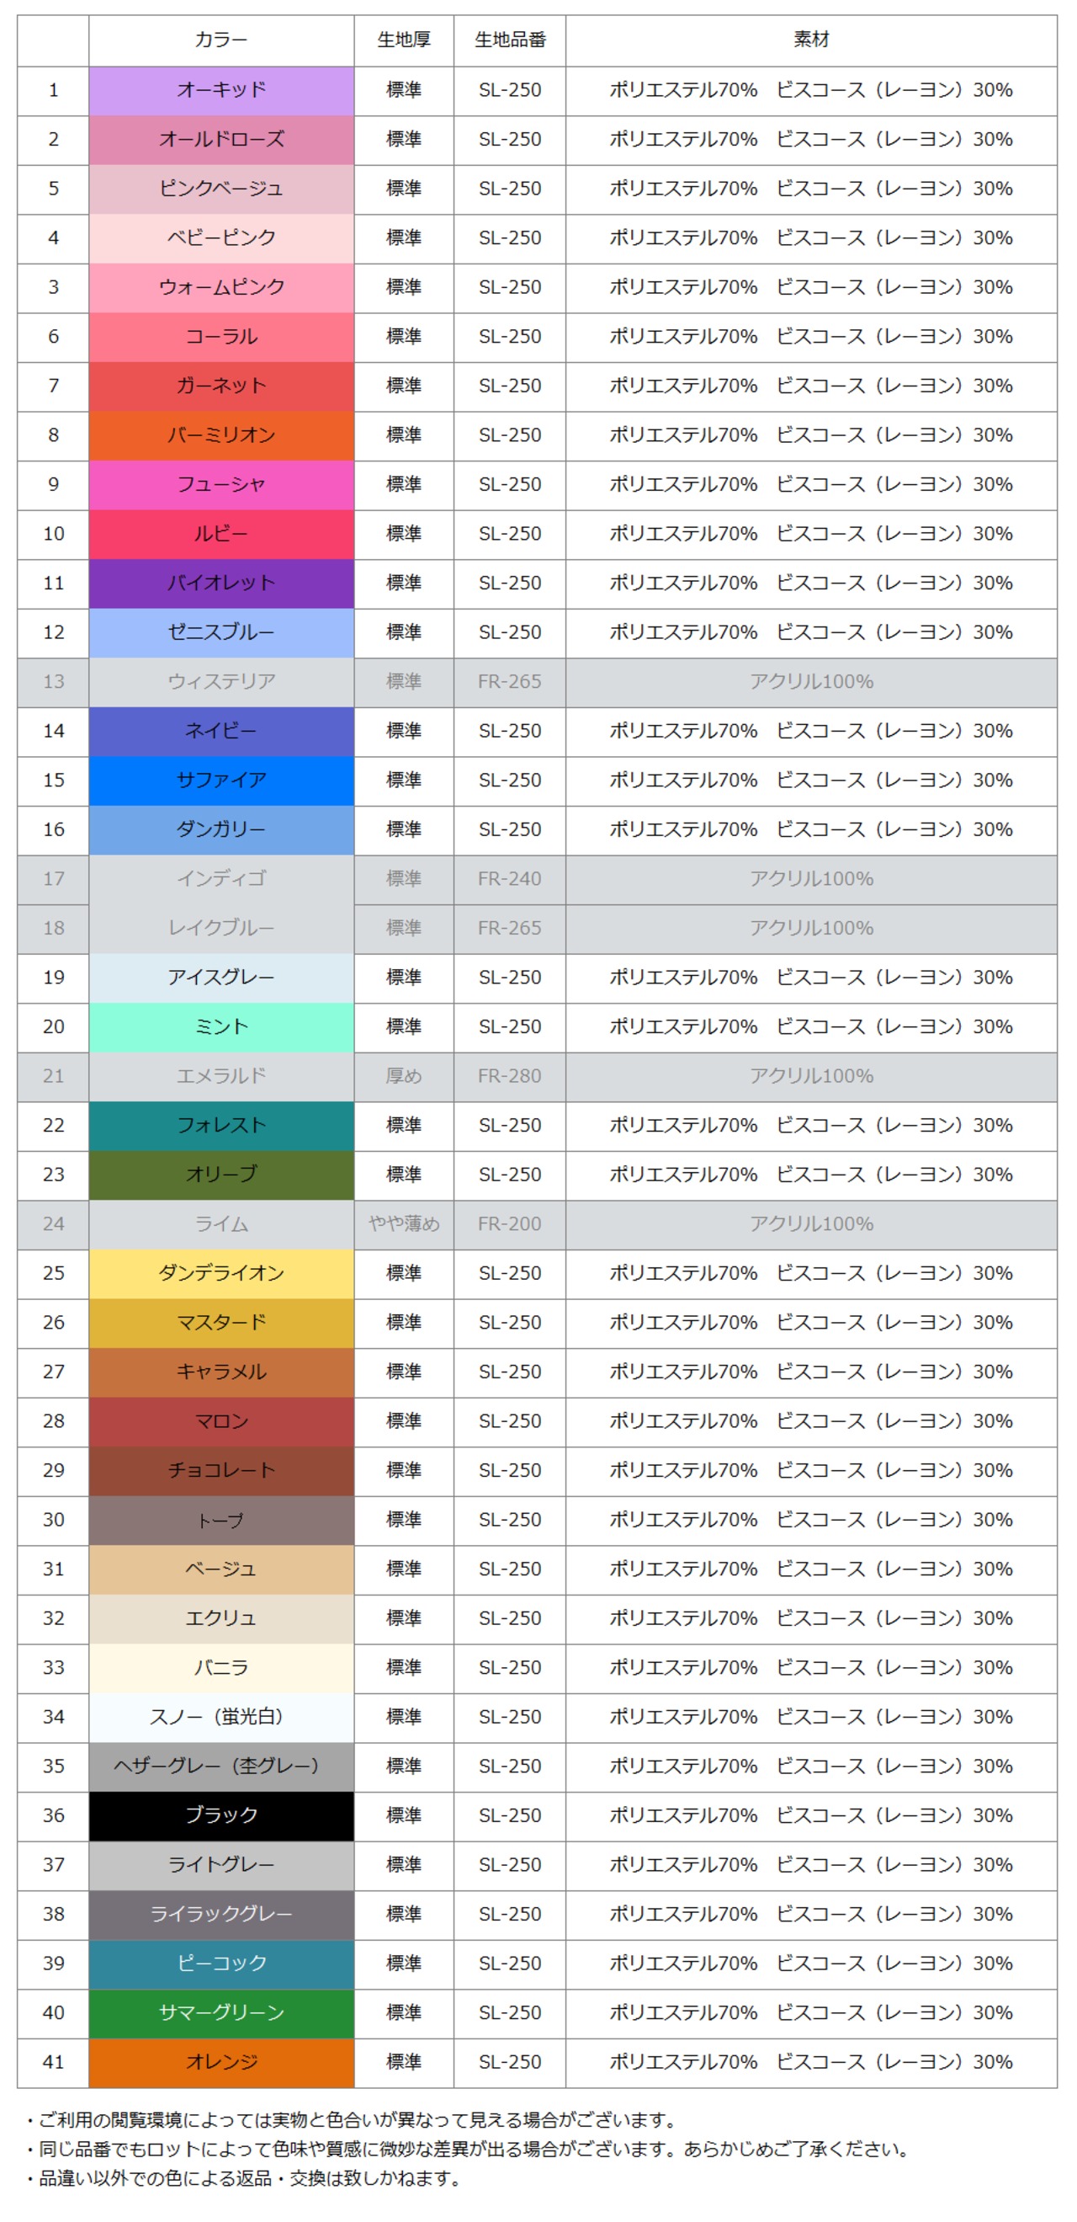Select the ダンデライオン yellow swatch

(220, 1274)
